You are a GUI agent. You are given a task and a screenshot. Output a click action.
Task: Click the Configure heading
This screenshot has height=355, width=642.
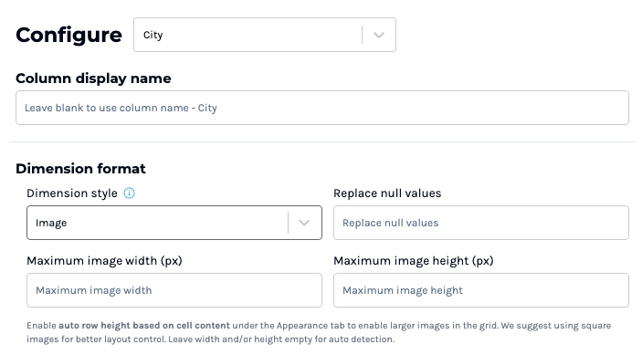pyautogui.click(x=68, y=36)
